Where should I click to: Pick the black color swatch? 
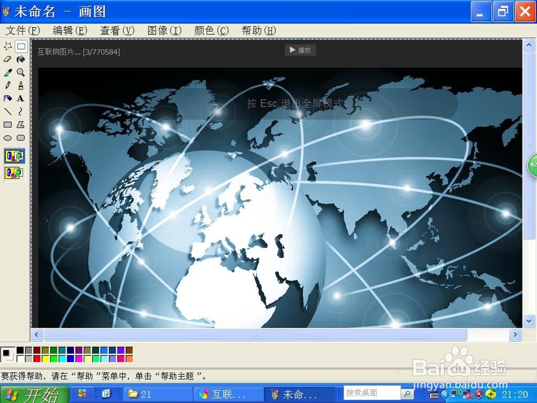(x=20, y=350)
